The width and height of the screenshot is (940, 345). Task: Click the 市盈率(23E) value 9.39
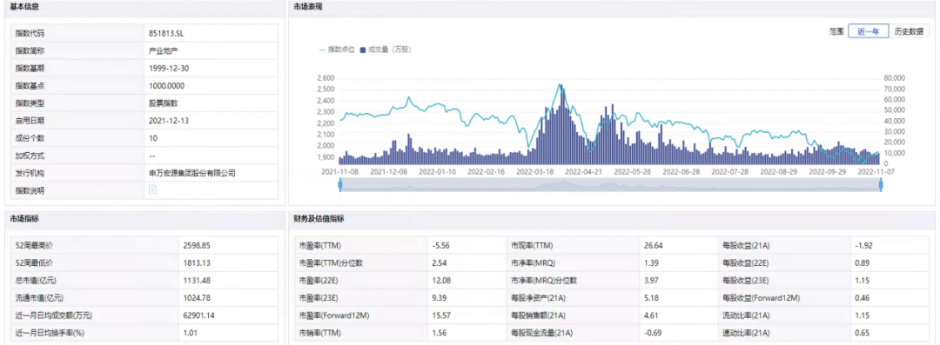click(x=439, y=298)
